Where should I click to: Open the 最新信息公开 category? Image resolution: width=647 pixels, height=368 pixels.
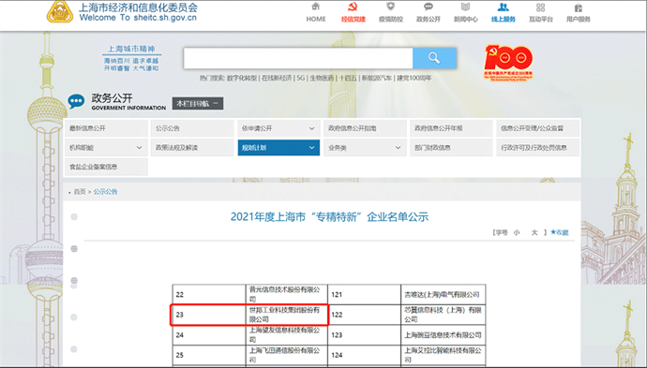point(106,128)
